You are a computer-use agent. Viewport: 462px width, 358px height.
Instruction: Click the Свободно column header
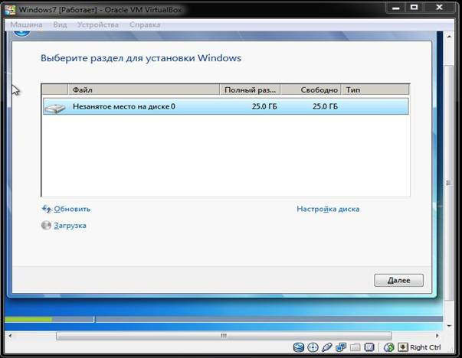click(310, 89)
